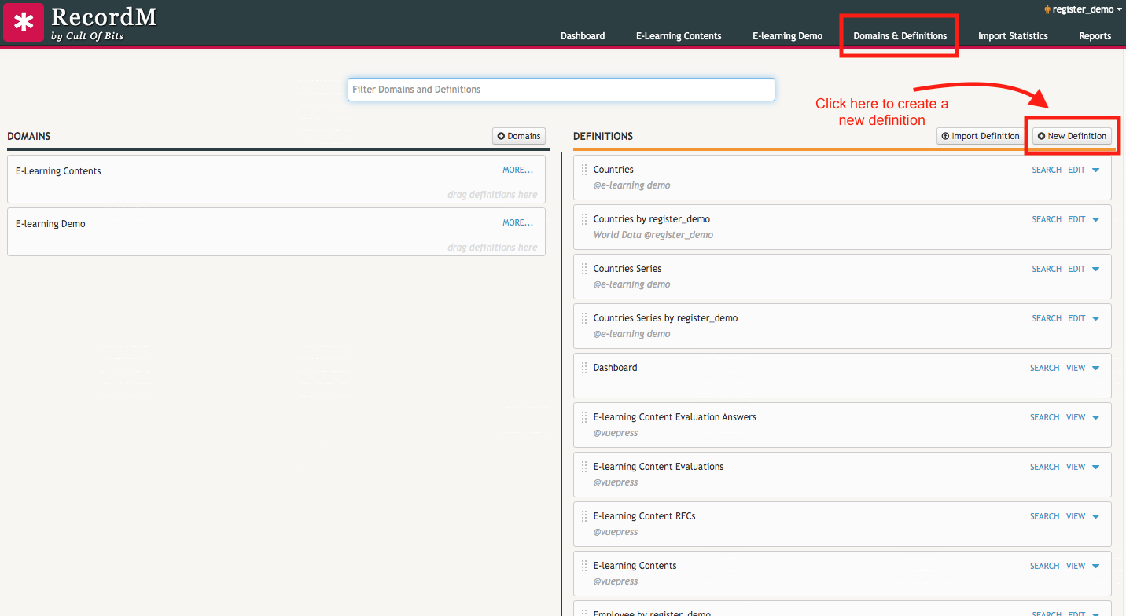Click MORE on E-Learning Contents domain
1126x616 pixels.
[518, 170]
